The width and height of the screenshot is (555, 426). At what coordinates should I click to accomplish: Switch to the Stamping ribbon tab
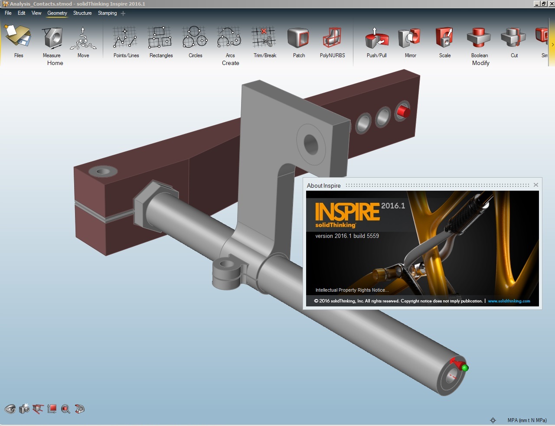pyautogui.click(x=108, y=13)
